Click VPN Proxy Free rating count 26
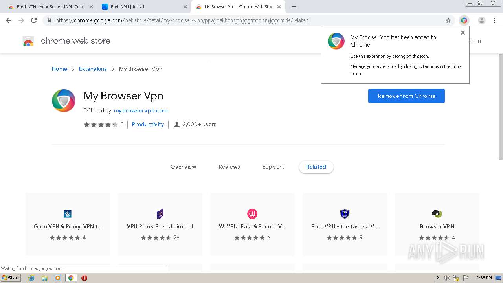The width and height of the screenshot is (503, 283). pos(176,238)
